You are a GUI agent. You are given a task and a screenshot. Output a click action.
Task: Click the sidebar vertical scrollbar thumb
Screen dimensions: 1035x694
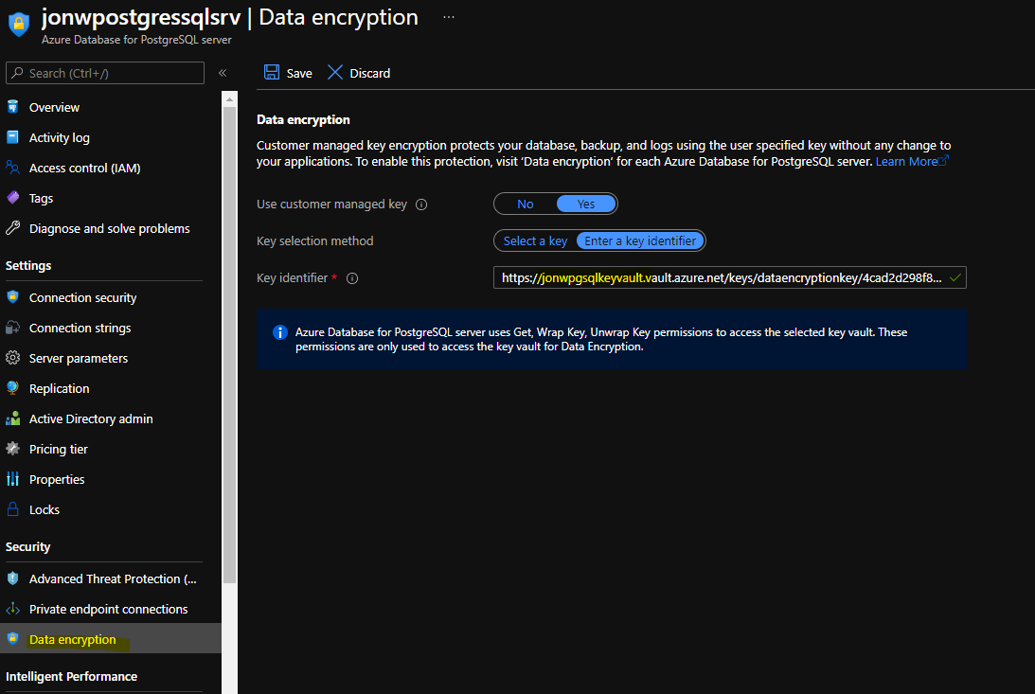tap(230, 345)
